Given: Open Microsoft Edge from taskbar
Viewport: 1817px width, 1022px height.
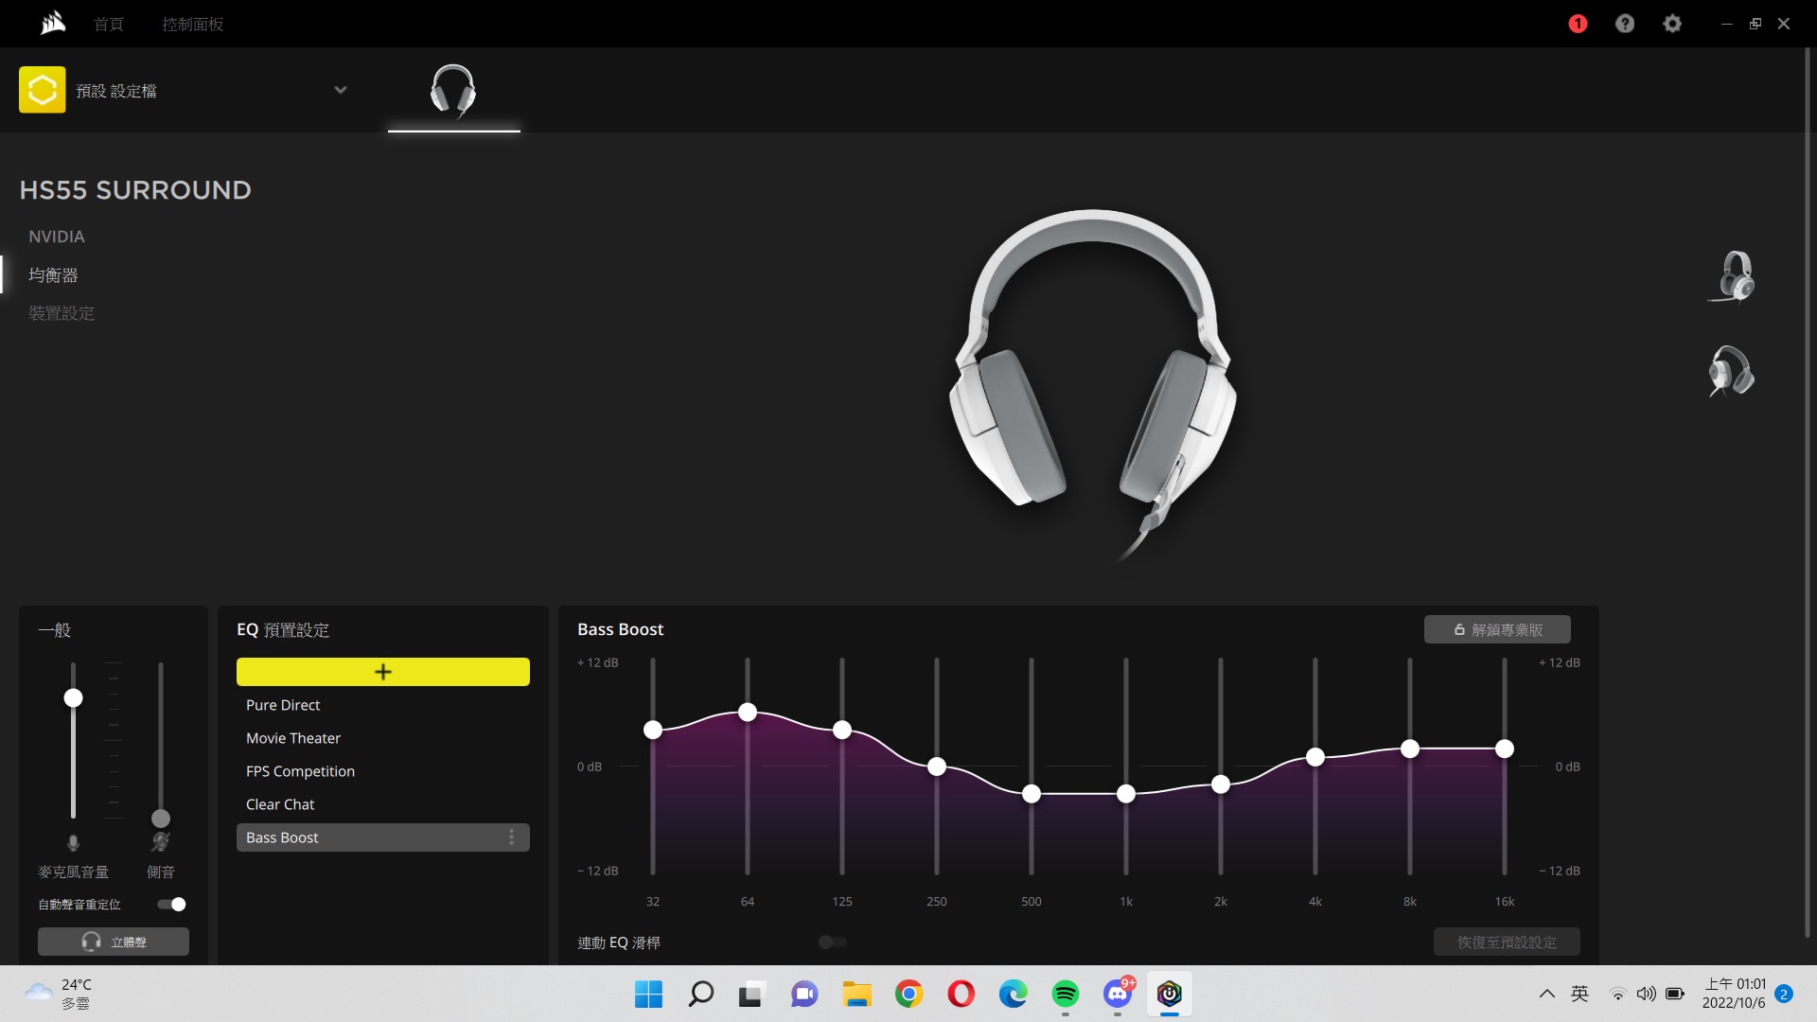Looking at the screenshot, I should tap(1013, 994).
